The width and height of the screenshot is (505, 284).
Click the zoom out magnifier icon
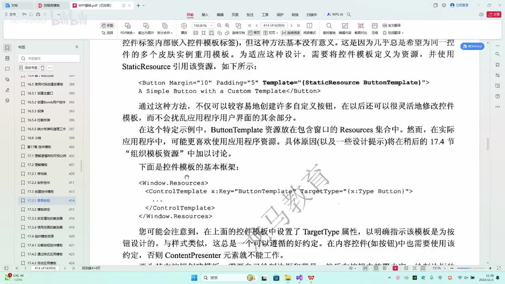219,26
